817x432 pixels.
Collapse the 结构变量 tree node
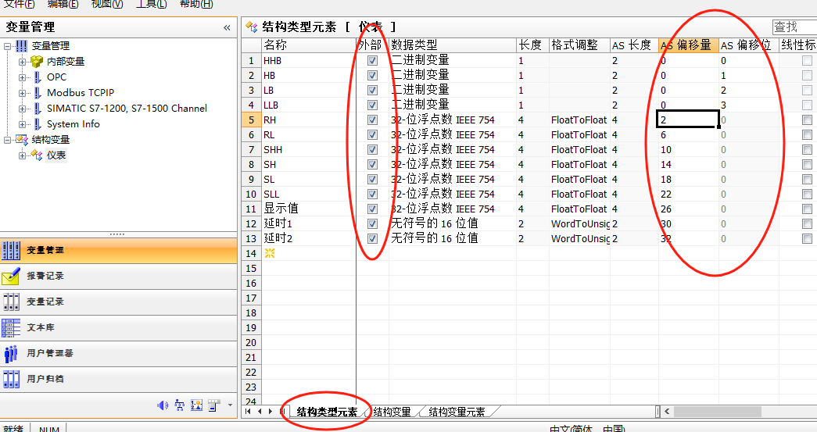(x=8, y=139)
